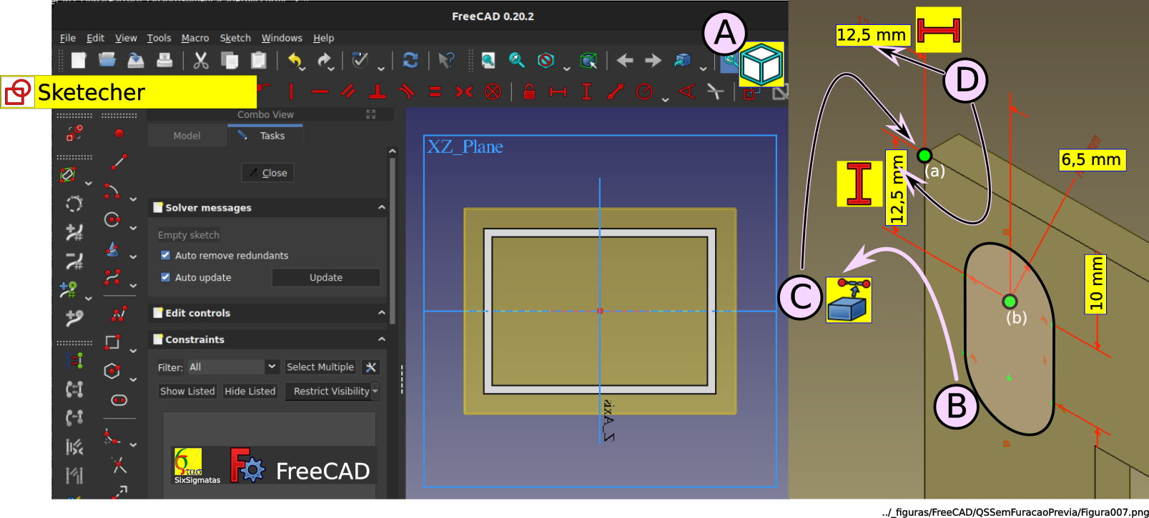
Task: Click the Copy icon in the toolbar
Action: click(230, 61)
